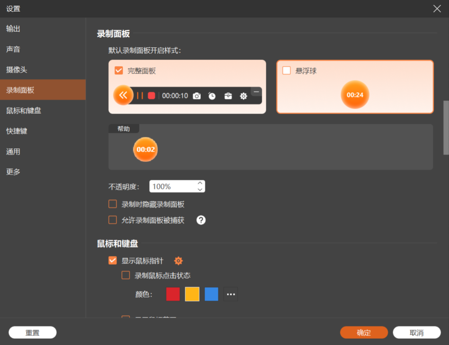This screenshot has width=449, height=345.
Task: Toggle the 完整面板 checkbox
Action: click(119, 70)
